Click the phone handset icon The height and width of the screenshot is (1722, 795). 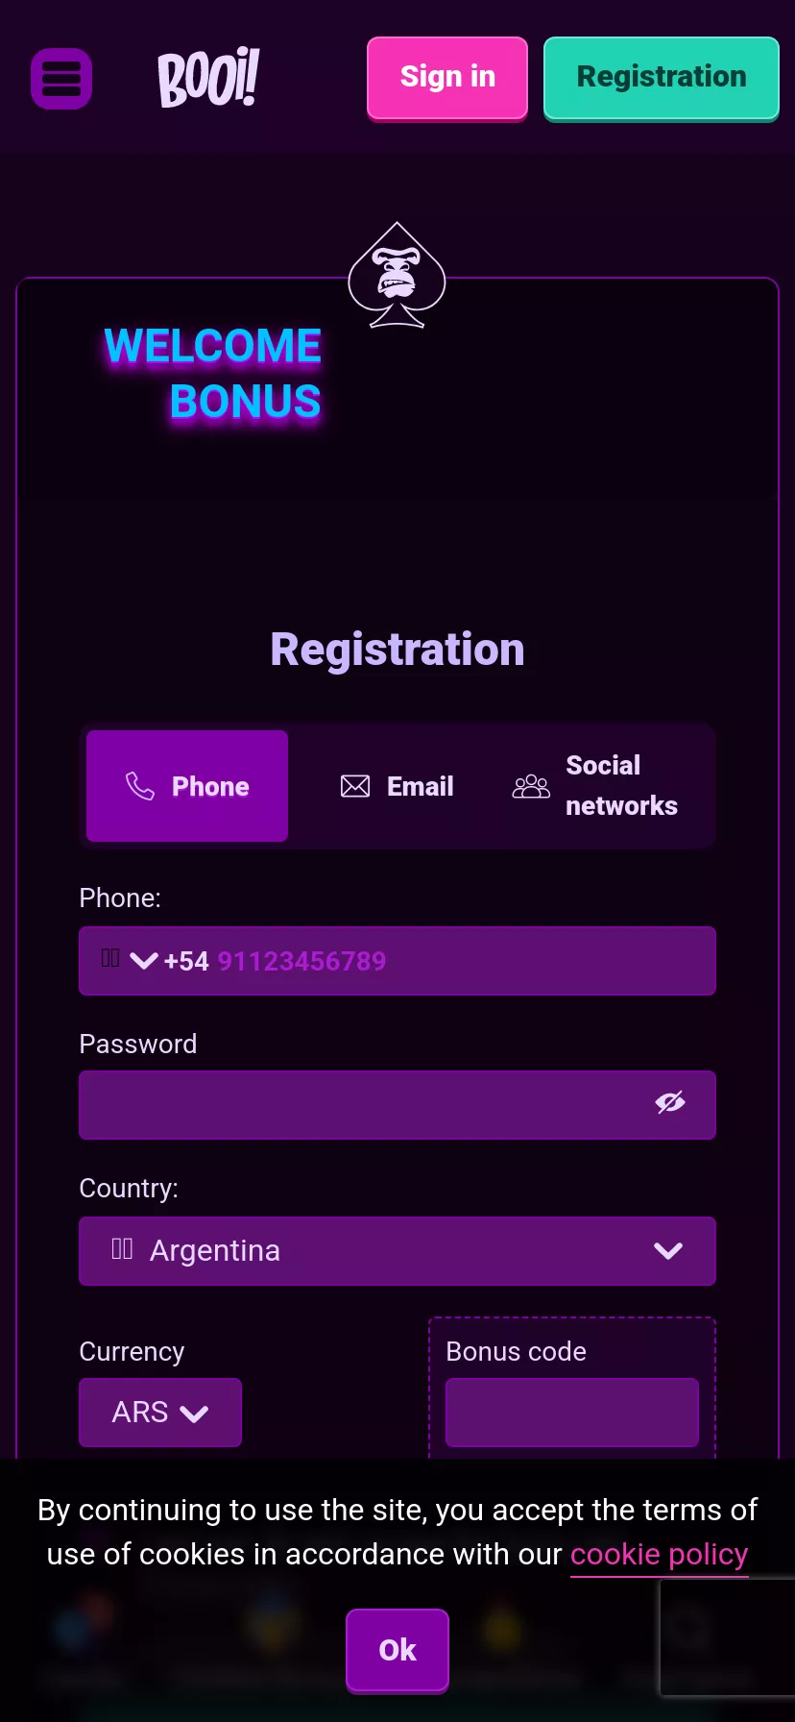tap(140, 786)
